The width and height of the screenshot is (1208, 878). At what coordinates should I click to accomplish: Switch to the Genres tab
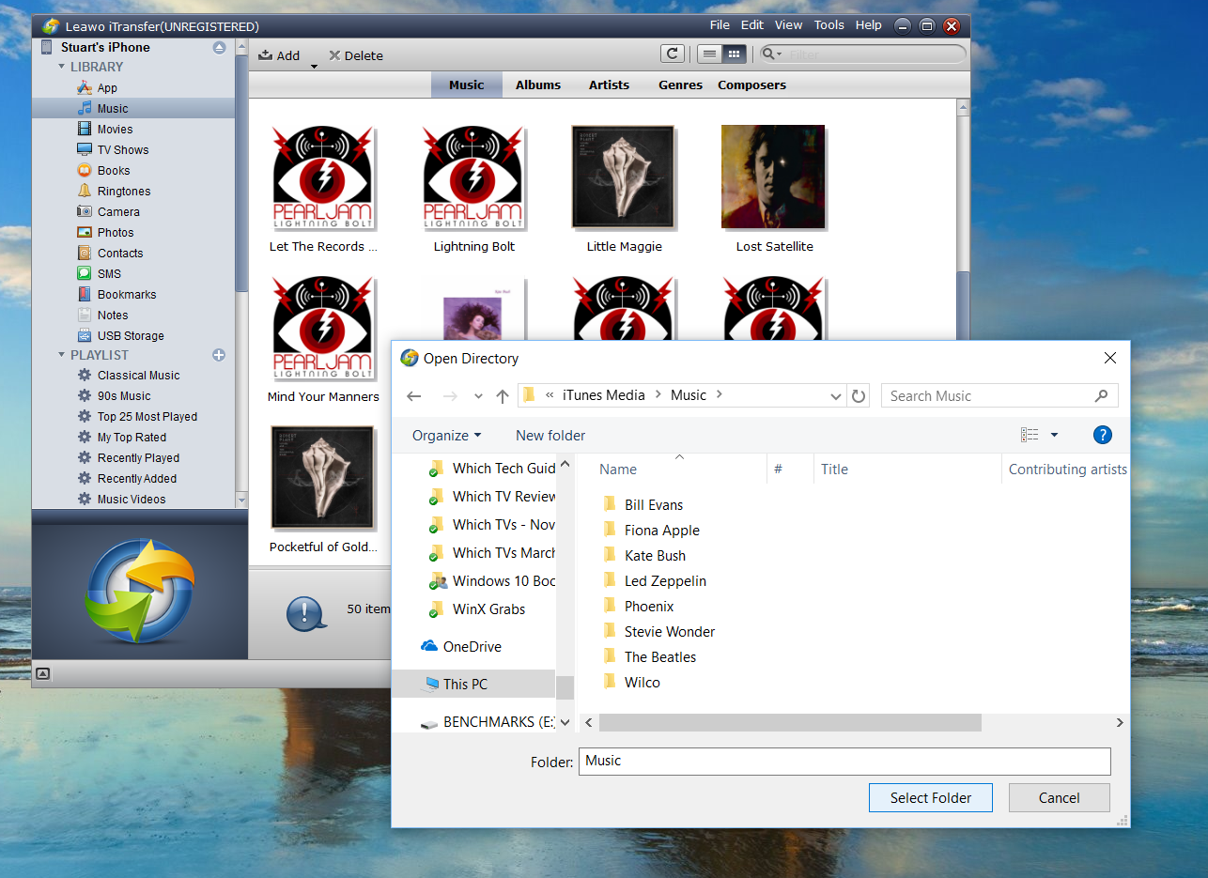coord(680,85)
